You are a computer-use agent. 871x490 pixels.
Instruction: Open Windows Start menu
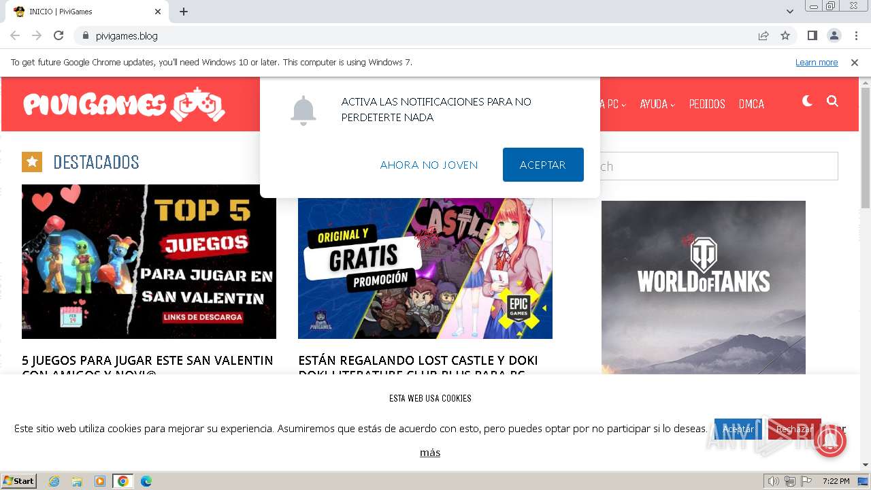[19, 481]
